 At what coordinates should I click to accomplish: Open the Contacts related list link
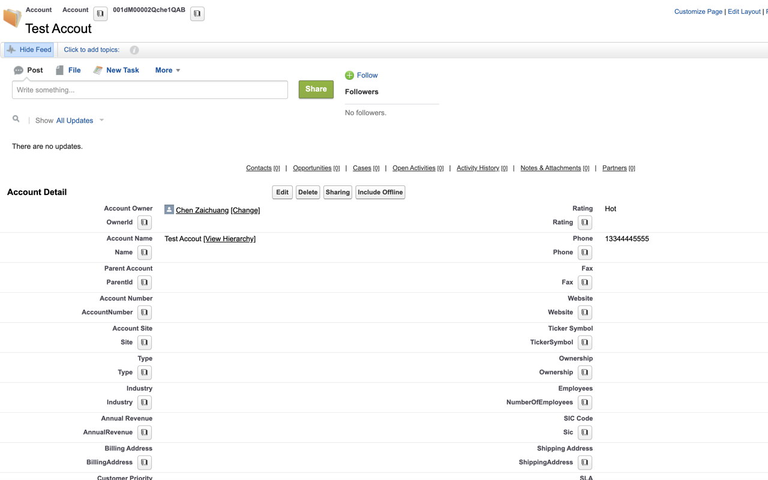259,168
